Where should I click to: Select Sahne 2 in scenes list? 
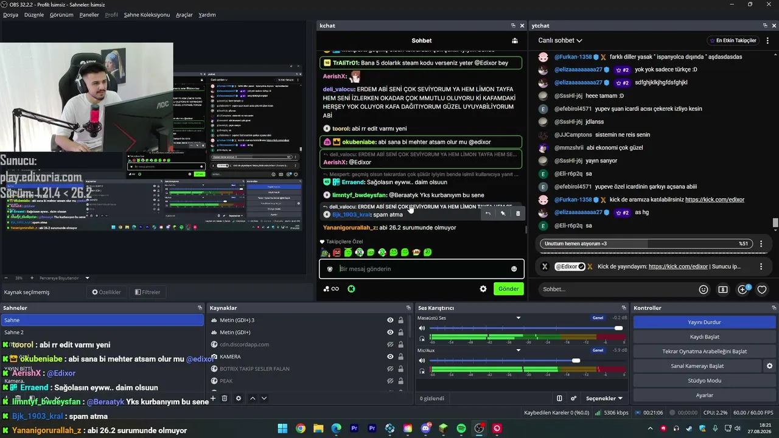click(x=102, y=332)
